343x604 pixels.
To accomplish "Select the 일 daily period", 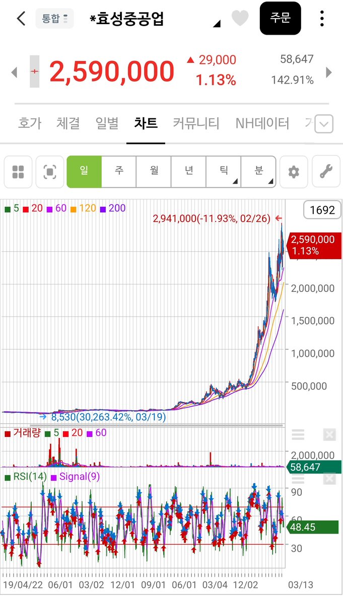I will click(x=84, y=171).
